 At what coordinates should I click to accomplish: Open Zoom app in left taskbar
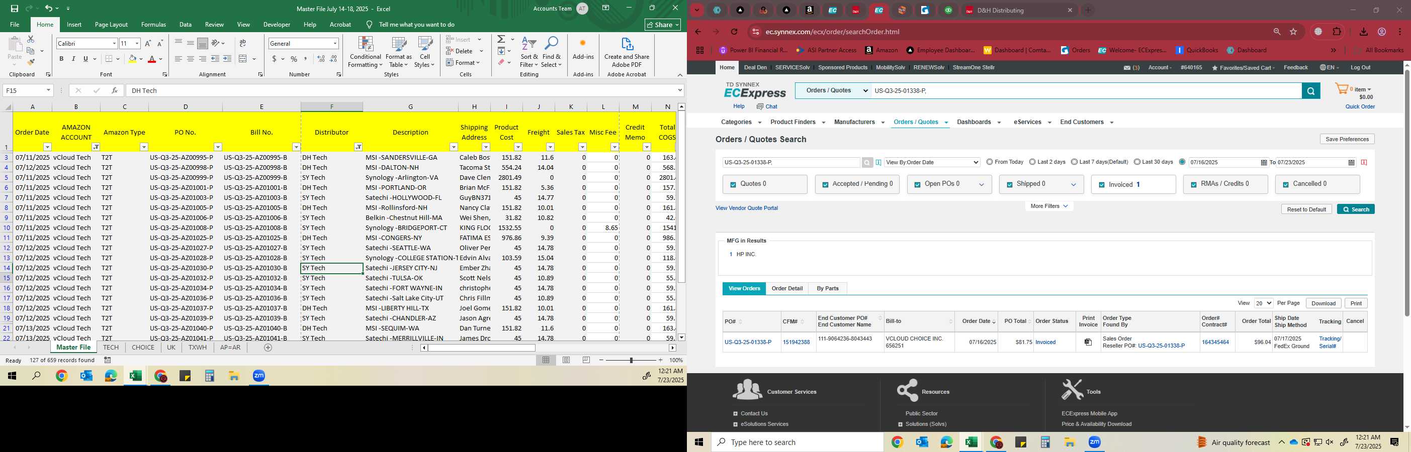click(x=259, y=376)
